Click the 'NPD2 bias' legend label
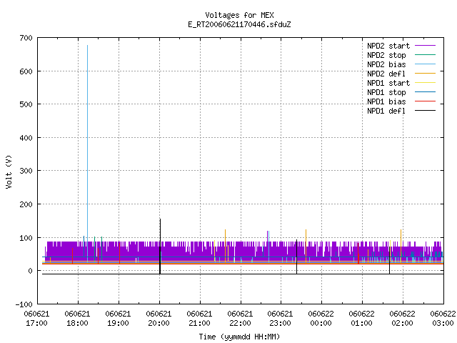The width and height of the screenshot is (457, 343). 386,64
